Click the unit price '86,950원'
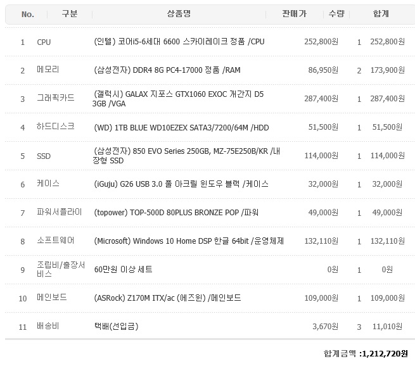Screen dimensions: 415x371 (x=323, y=70)
